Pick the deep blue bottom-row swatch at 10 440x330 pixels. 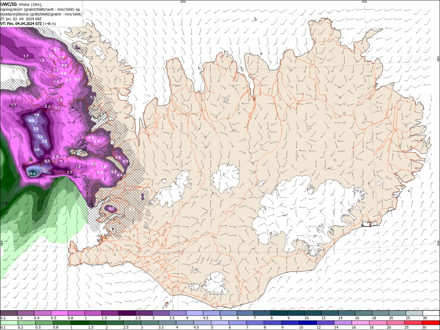tap(308, 323)
